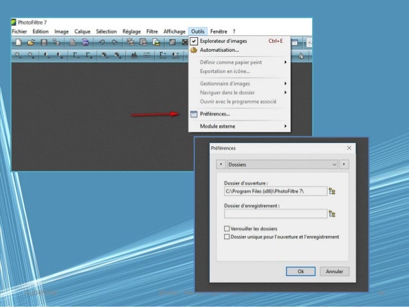This screenshot has width=409, height=307.
Task: Open the Fichier menu
Action: 19,31
